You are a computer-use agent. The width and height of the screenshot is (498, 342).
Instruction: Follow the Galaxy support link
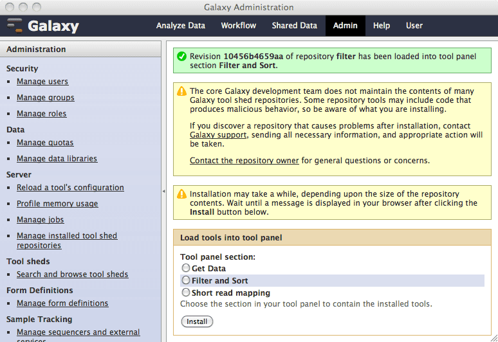click(218, 135)
